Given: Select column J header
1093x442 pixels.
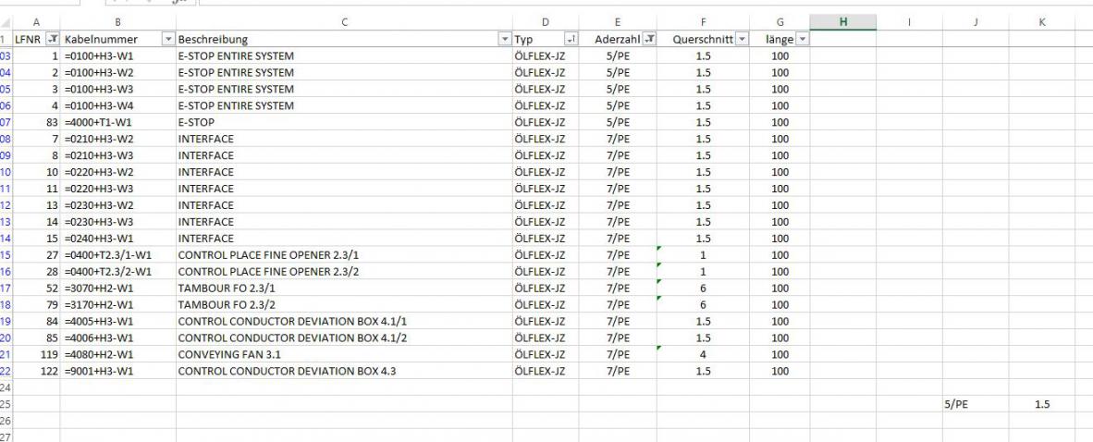Looking at the screenshot, I should (x=976, y=22).
